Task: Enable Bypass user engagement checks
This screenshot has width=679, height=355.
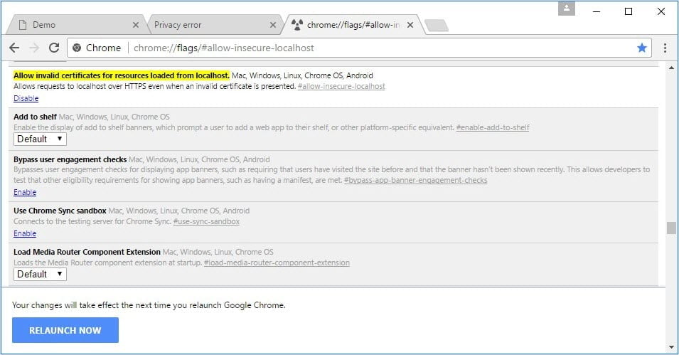Action: click(x=25, y=192)
